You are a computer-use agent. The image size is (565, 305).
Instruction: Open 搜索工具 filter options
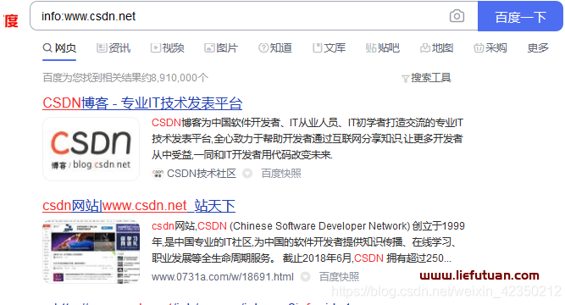[x=426, y=78]
